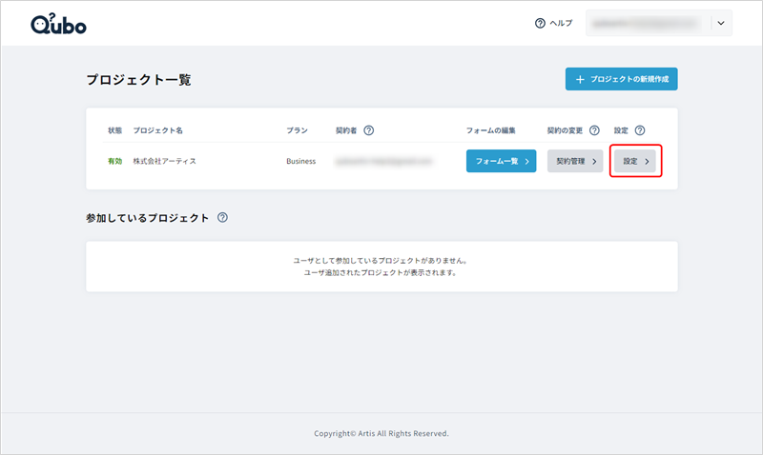
Task: Open the ヘルプ link text
Action: coord(561,24)
